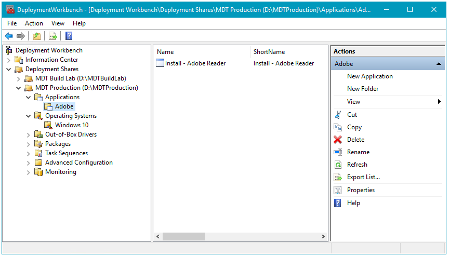449x257 pixels.
Task: Open the Action menu
Action: pyautogui.click(x=34, y=23)
